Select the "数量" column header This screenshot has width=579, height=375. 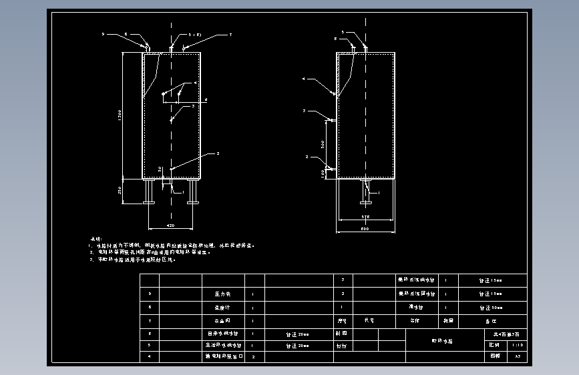pyautogui.click(x=448, y=321)
